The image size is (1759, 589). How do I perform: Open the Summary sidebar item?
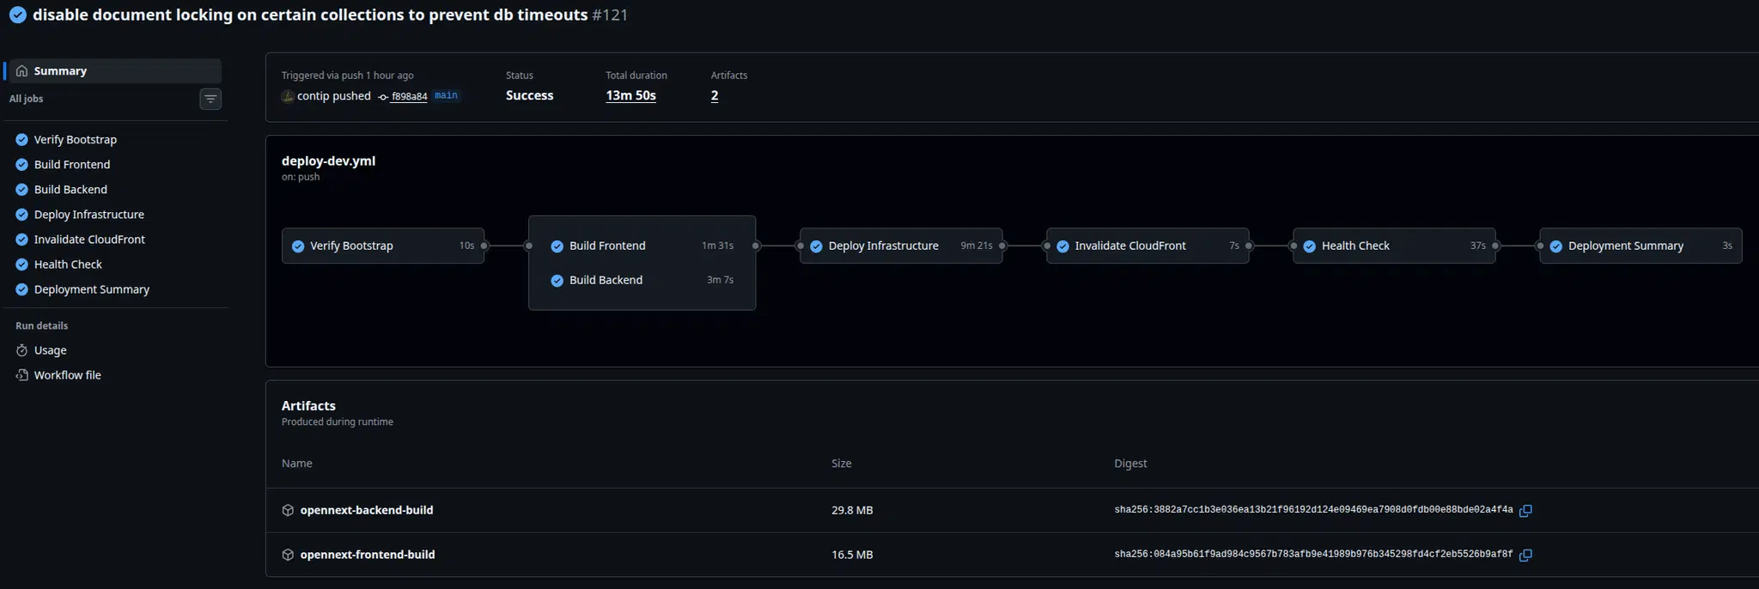pyautogui.click(x=60, y=71)
